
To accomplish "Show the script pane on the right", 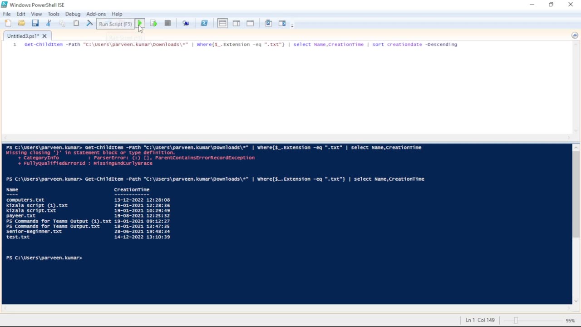I will click(x=236, y=23).
